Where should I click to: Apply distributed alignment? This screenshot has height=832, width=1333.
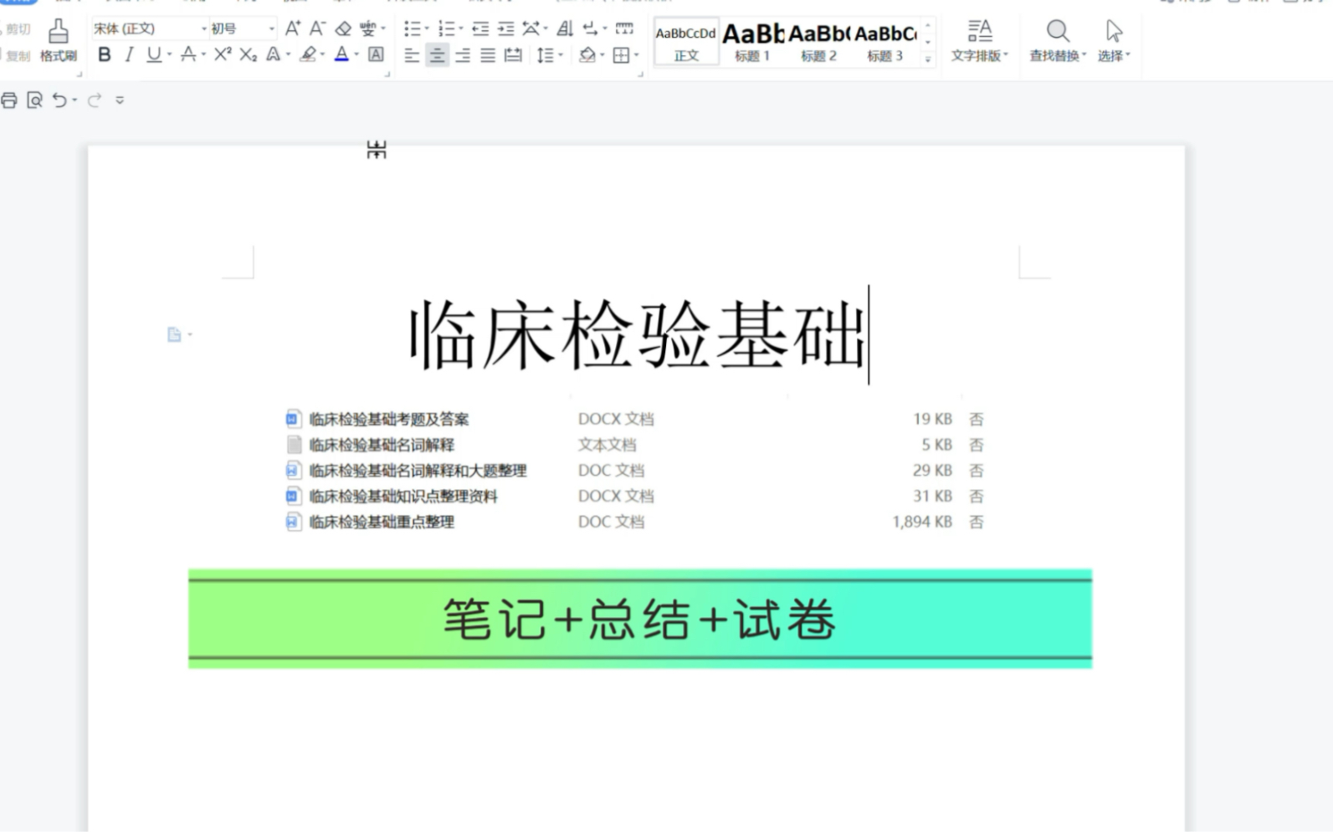pos(513,55)
